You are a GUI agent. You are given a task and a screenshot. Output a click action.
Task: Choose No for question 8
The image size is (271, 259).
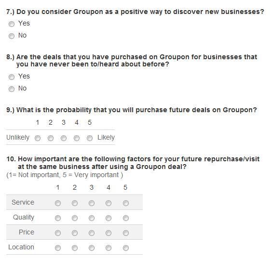(12, 89)
